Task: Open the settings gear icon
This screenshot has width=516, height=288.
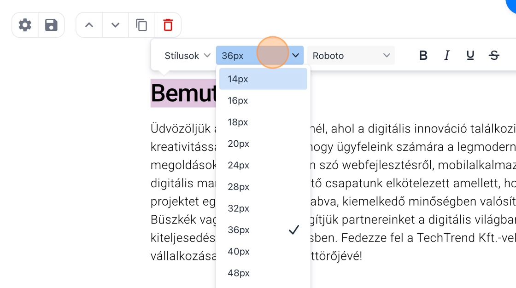Action: tap(25, 25)
